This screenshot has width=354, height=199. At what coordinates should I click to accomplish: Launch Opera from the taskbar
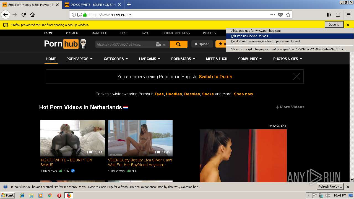59,195
